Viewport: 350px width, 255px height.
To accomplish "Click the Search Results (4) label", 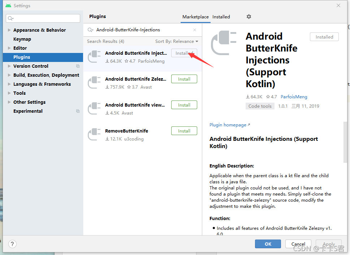I will [x=105, y=41].
